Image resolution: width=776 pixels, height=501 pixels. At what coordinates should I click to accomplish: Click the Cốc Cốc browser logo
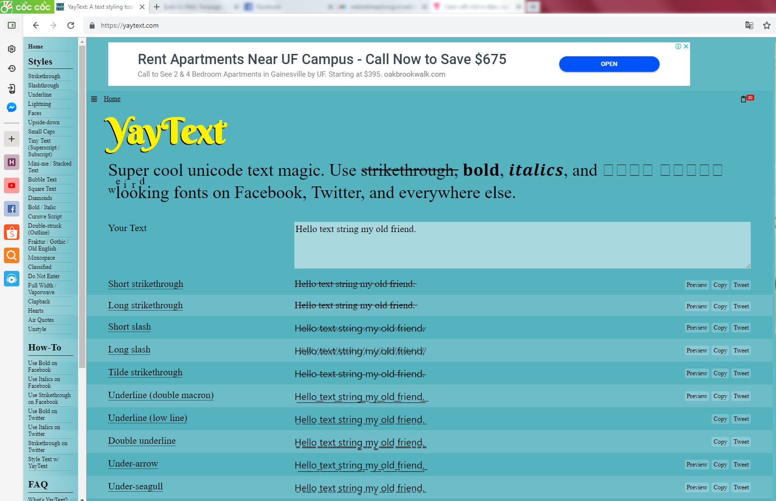[x=27, y=7]
